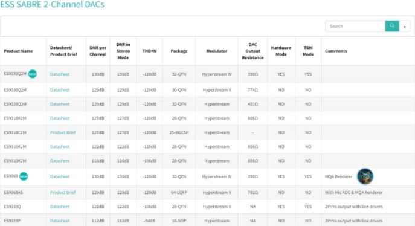The image size is (415, 226).
Task: Click the Hardware Mode column header
Action: (281, 51)
